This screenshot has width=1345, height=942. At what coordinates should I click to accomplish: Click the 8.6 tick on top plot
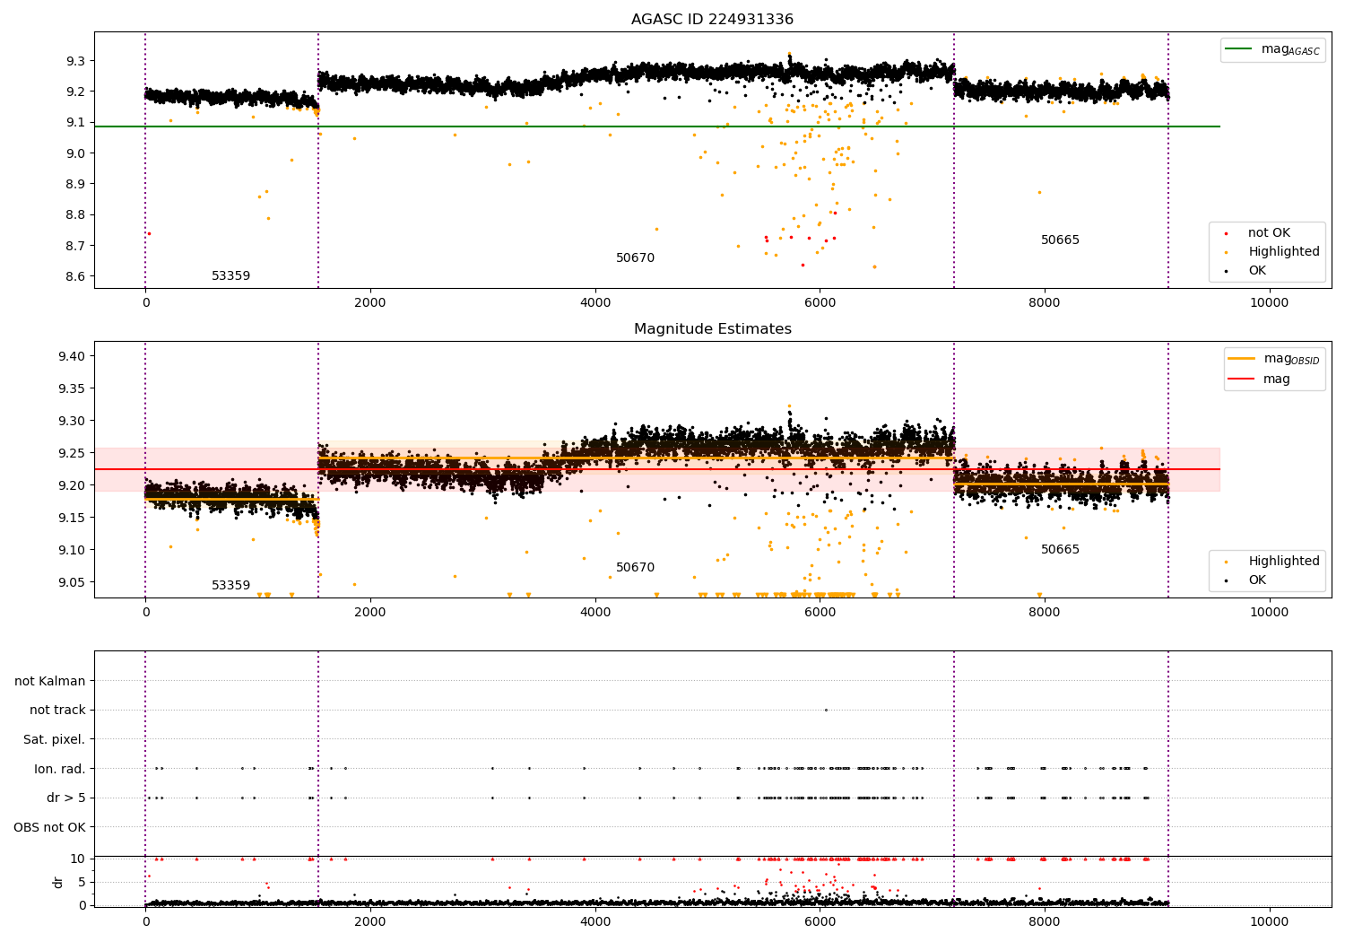(x=75, y=276)
